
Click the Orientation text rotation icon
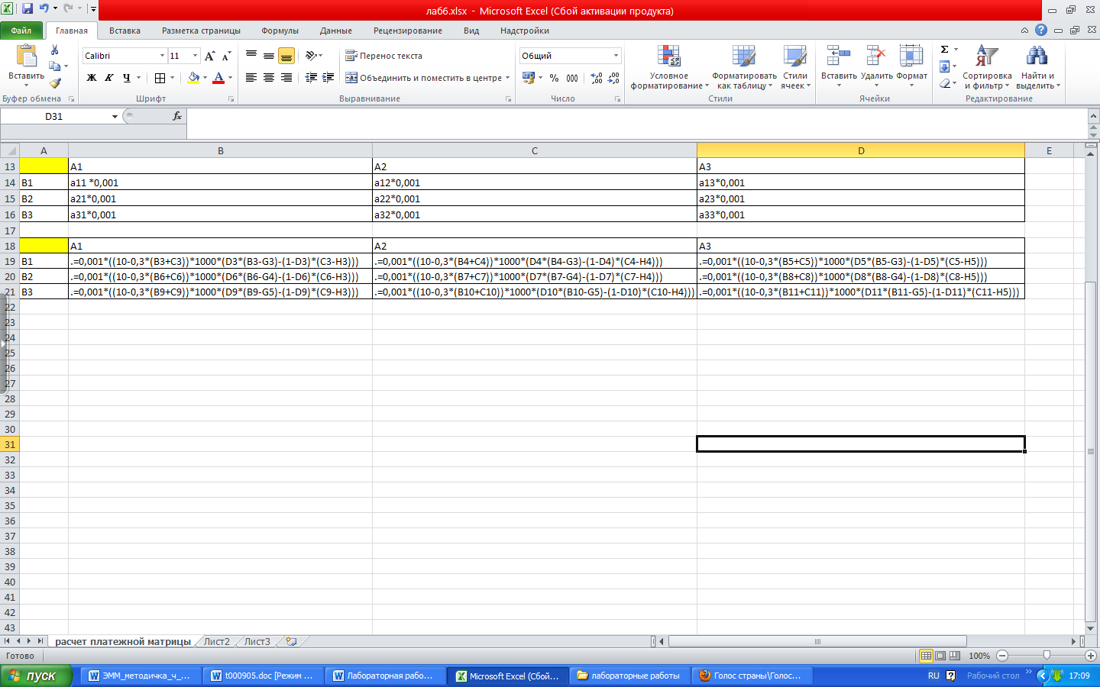(312, 56)
